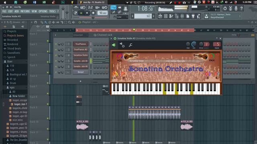Select the TruePianos #2 channel button

[80, 50]
